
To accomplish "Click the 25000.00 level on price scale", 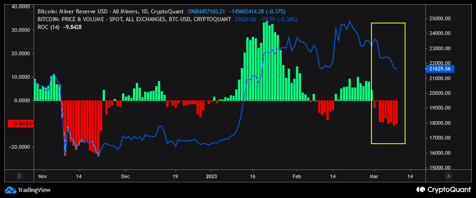I will tap(441, 19).
